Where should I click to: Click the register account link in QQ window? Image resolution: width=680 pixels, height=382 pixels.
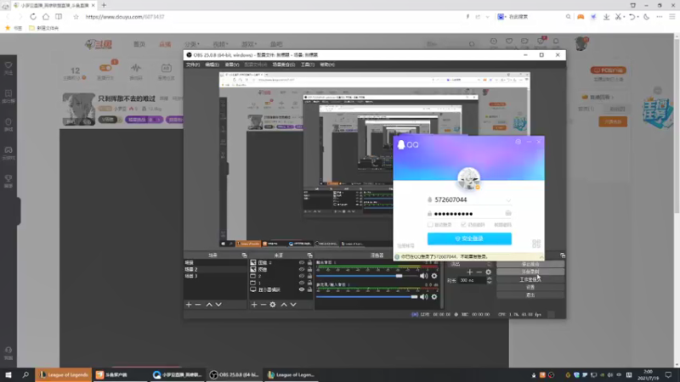pyautogui.click(x=405, y=245)
